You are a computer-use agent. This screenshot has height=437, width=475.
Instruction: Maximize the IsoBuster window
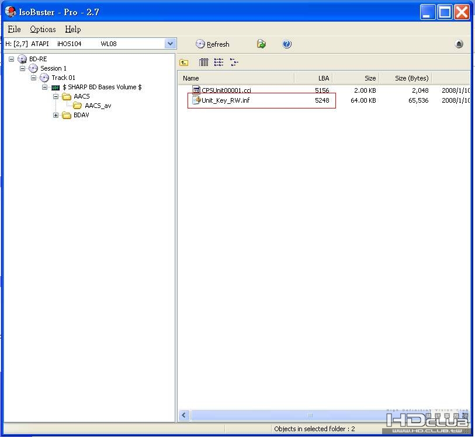click(x=445, y=12)
